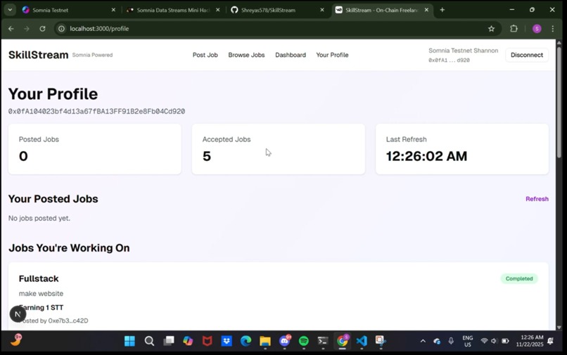This screenshot has width=567, height=355.
Task: Close the Shreyas578/SkillStream GitHub tab
Action: pos(321,10)
